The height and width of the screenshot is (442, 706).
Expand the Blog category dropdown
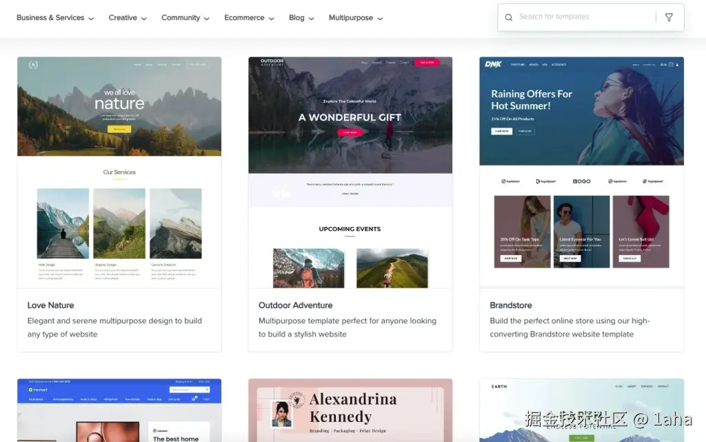click(301, 18)
